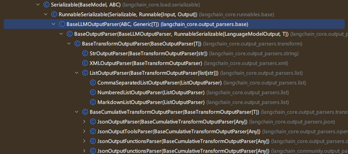The width and height of the screenshot is (348, 154).
Task: Select the MarkdownListOutputParser class row
Action: click(174, 102)
